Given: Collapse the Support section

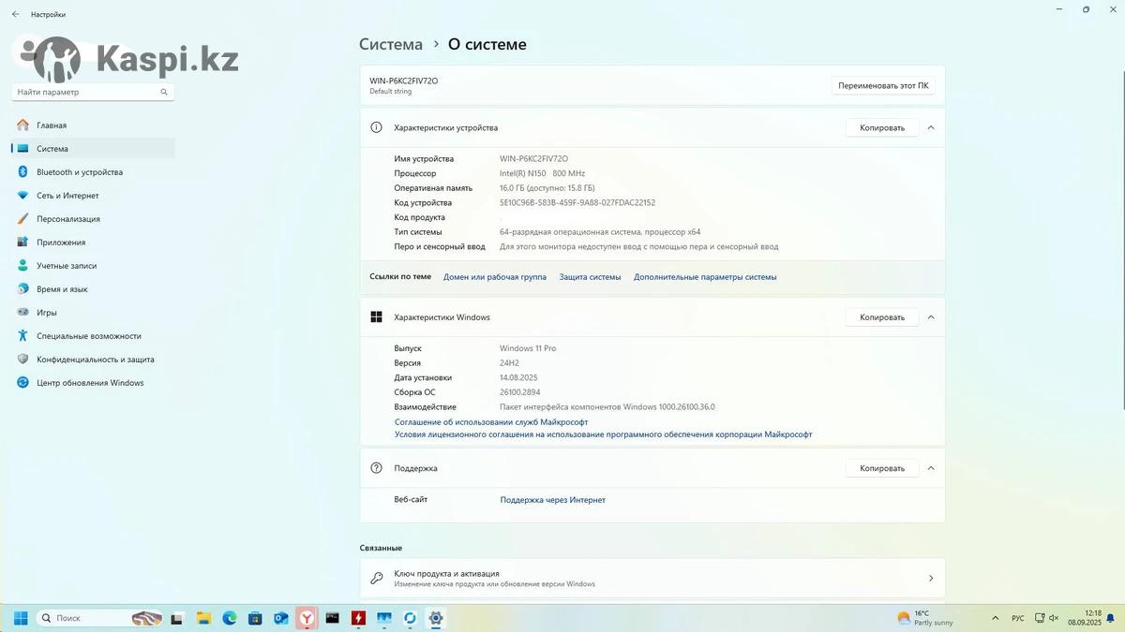Looking at the screenshot, I should pyautogui.click(x=931, y=468).
